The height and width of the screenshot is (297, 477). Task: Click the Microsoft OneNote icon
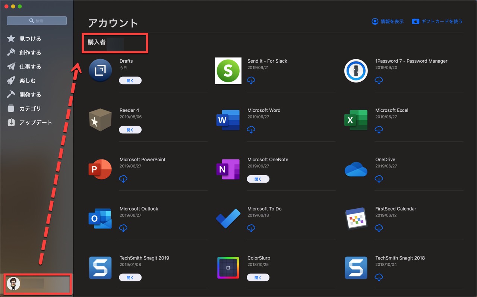[228, 169]
